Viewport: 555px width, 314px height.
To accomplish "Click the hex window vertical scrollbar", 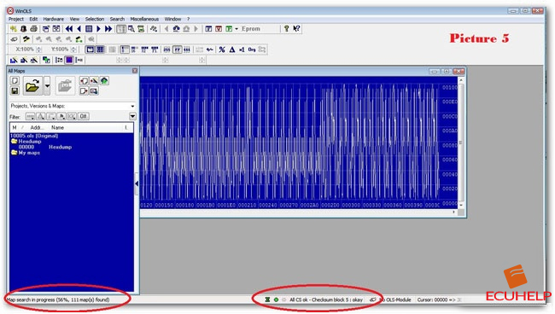I will (461, 142).
